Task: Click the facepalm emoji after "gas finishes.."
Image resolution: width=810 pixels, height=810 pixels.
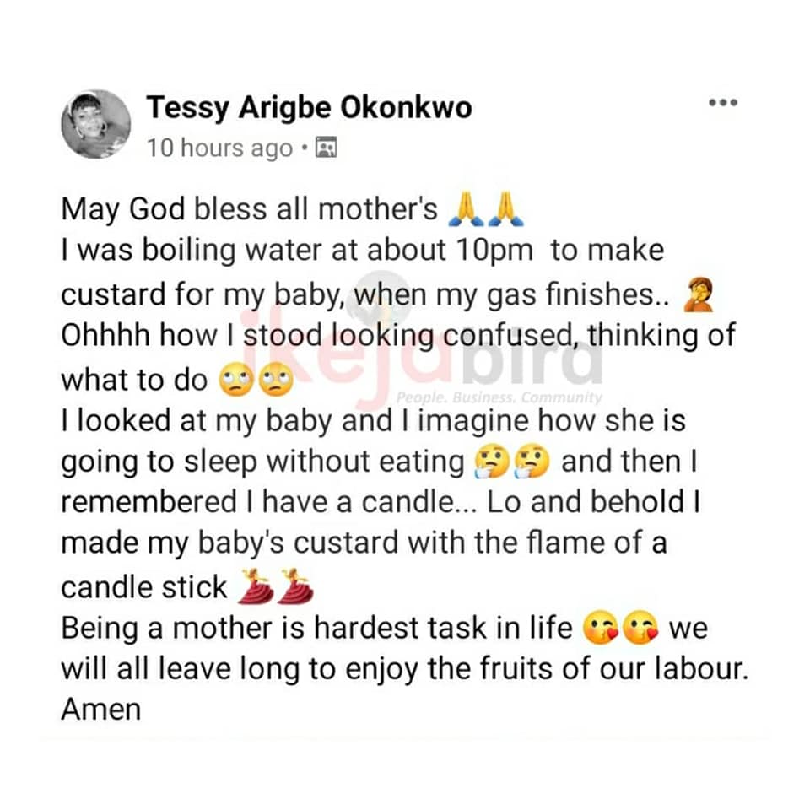Action: pyautogui.click(x=702, y=294)
